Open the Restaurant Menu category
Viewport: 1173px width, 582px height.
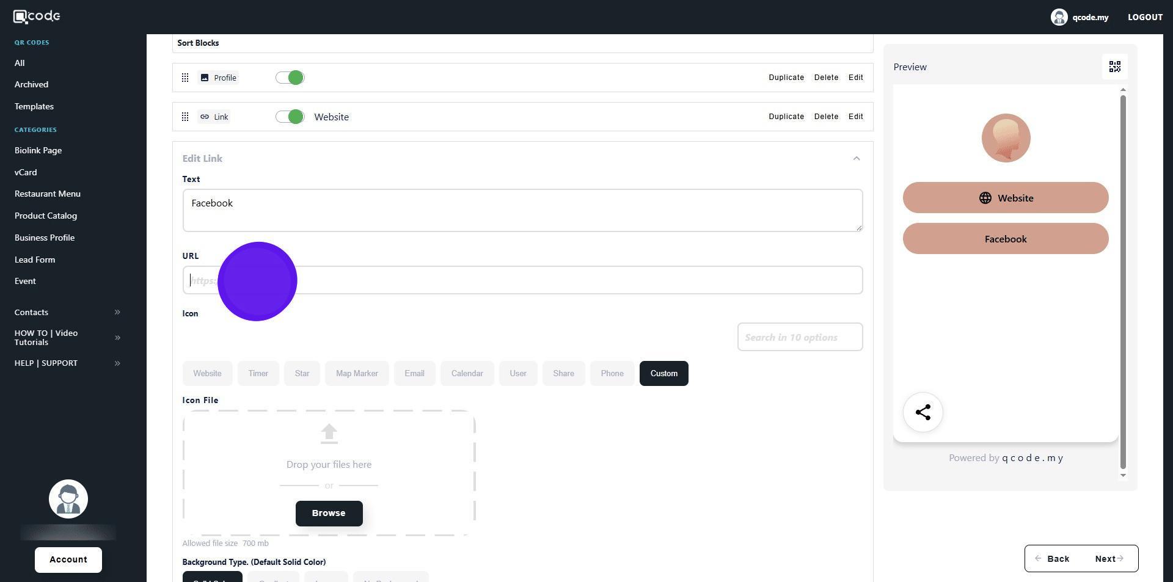pos(48,194)
